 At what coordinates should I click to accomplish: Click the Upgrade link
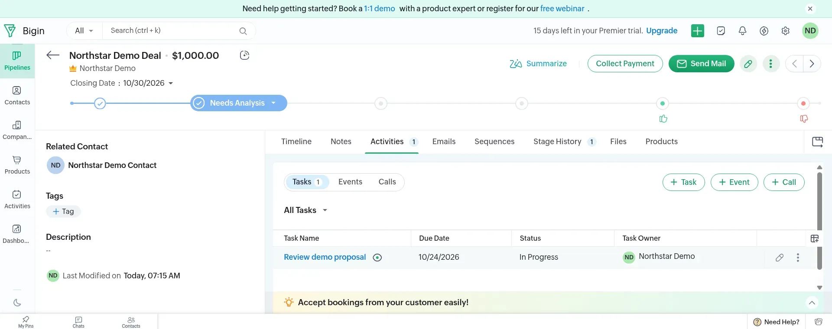662,31
